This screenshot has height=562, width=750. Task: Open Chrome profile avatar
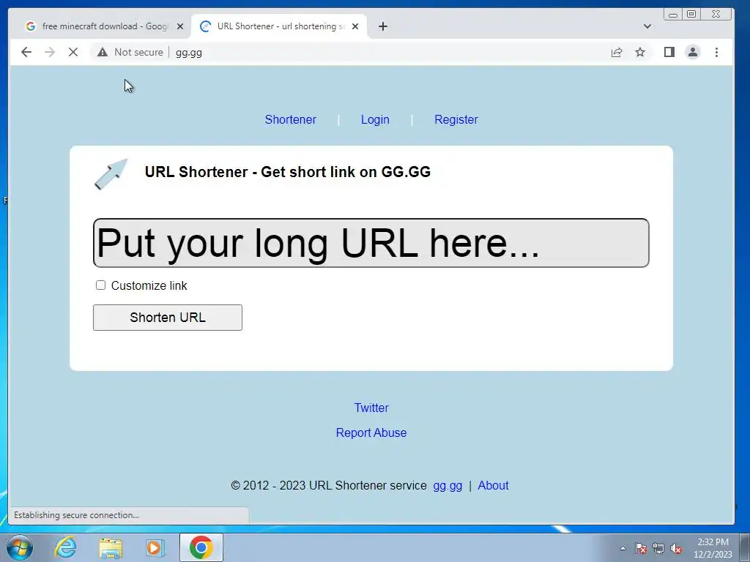[x=693, y=52]
